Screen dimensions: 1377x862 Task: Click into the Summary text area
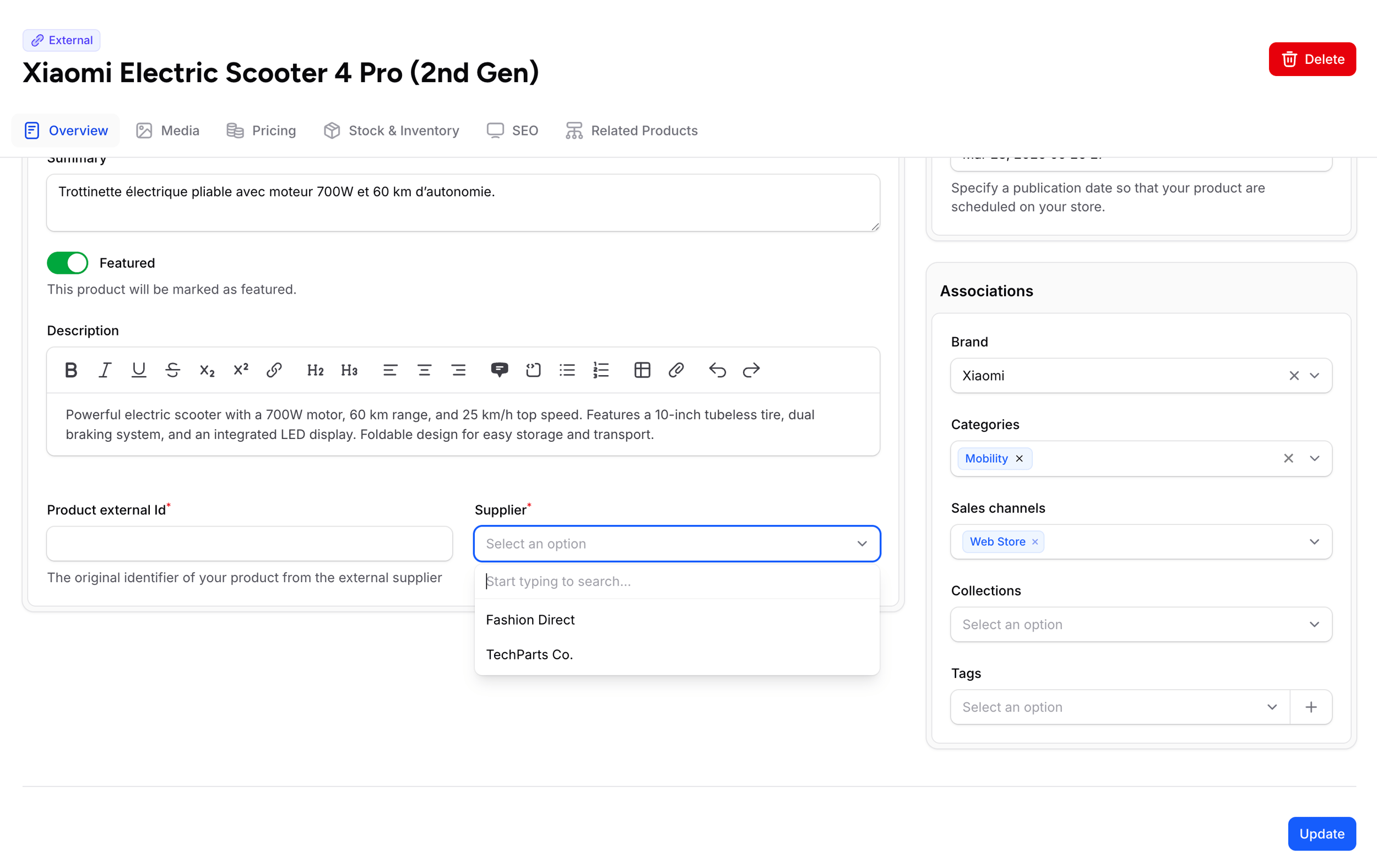463,203
